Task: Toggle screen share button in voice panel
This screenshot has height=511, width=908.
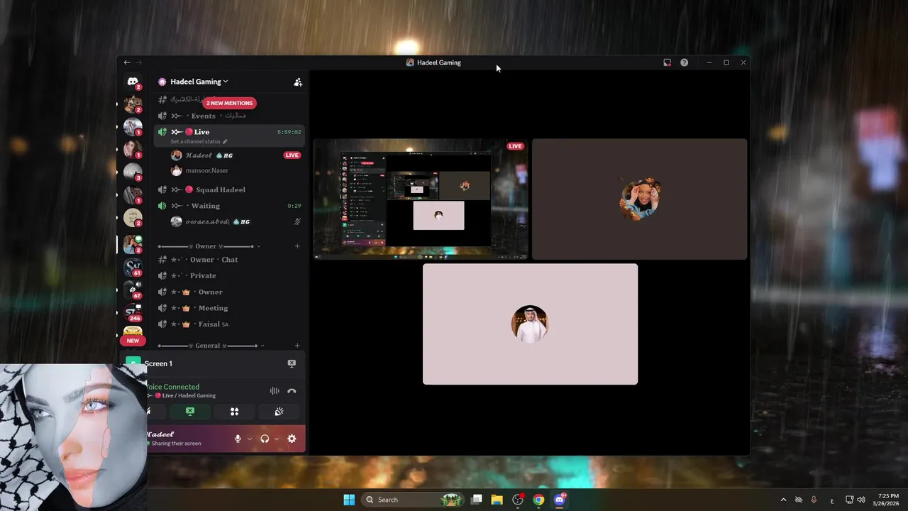Action: (x=190, y=412)
